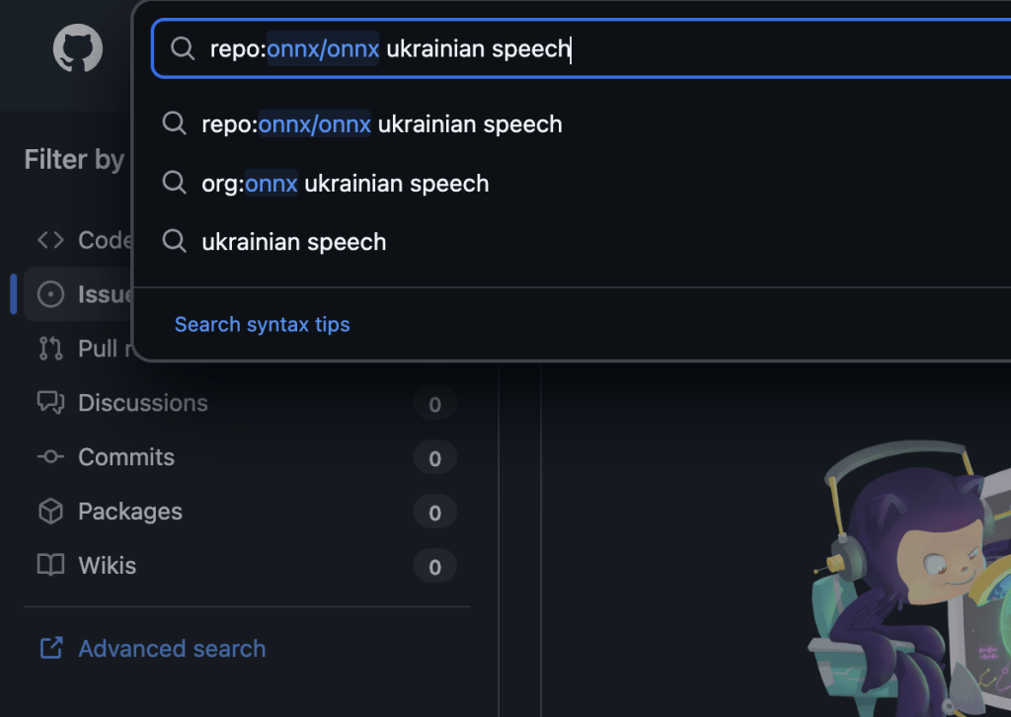Click the Advanced search external link icon
This screenshot has height=717, width=1011.
pos(50,649)
